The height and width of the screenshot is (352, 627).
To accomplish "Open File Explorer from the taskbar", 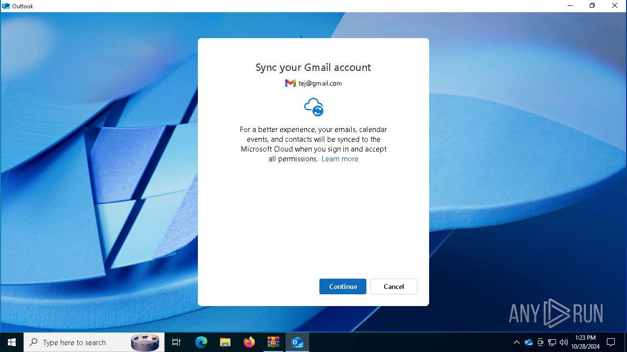I will [x=225, y=342].
